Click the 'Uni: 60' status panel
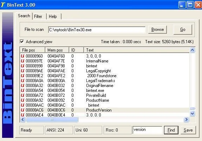 [x=88, y=130]
